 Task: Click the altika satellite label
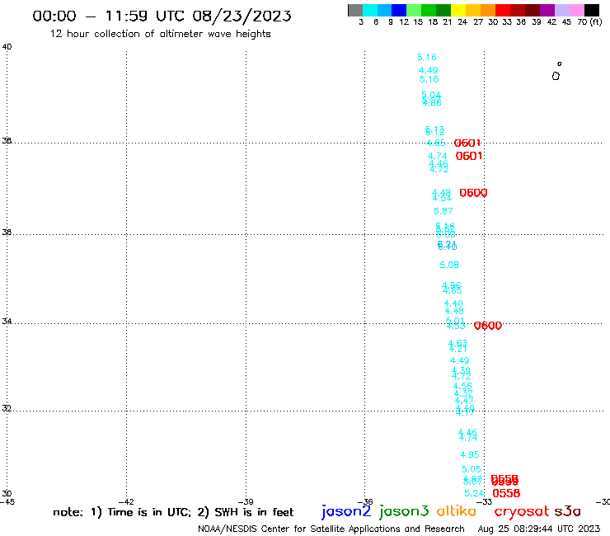pyautogui.click(x=456, y=510)
